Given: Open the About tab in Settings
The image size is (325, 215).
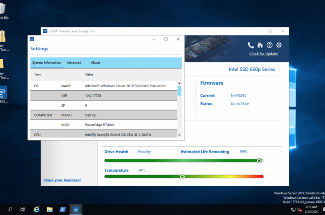Looking at the screenshot, I should pyautogui.click(x=95, y=62).
